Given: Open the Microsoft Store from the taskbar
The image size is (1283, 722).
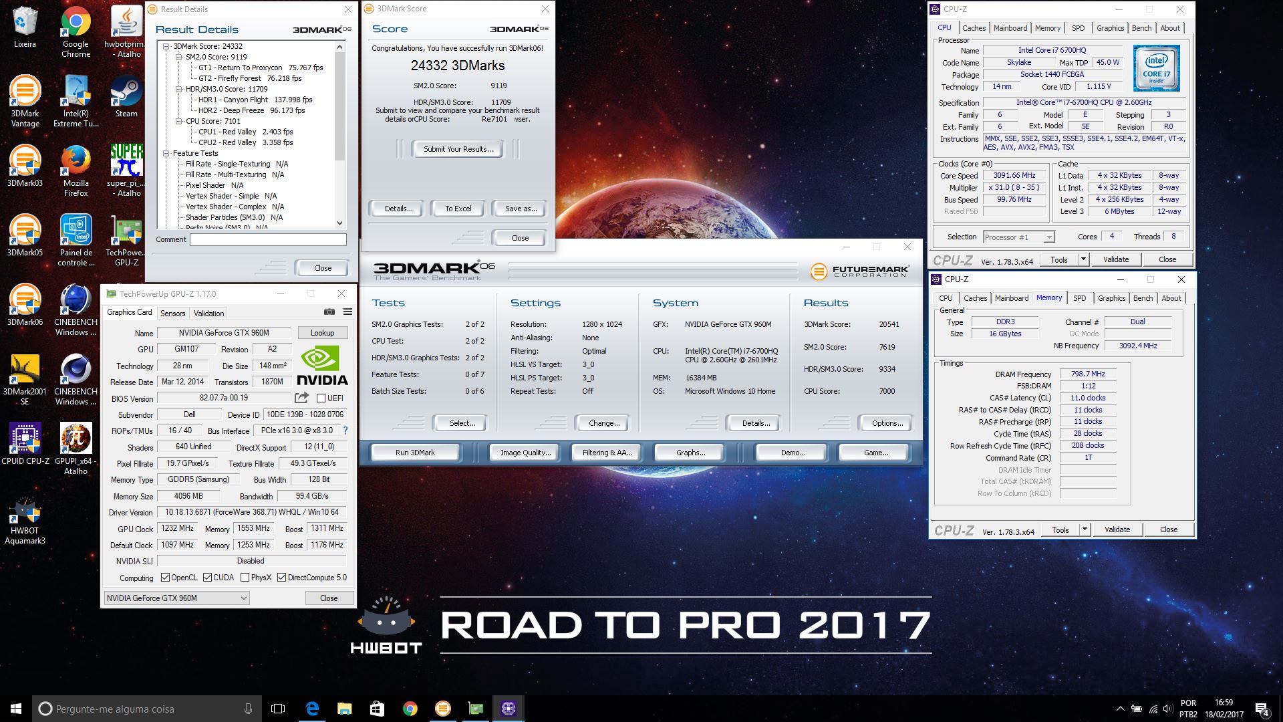Looking at the screenshot, I should click(377, 709).
